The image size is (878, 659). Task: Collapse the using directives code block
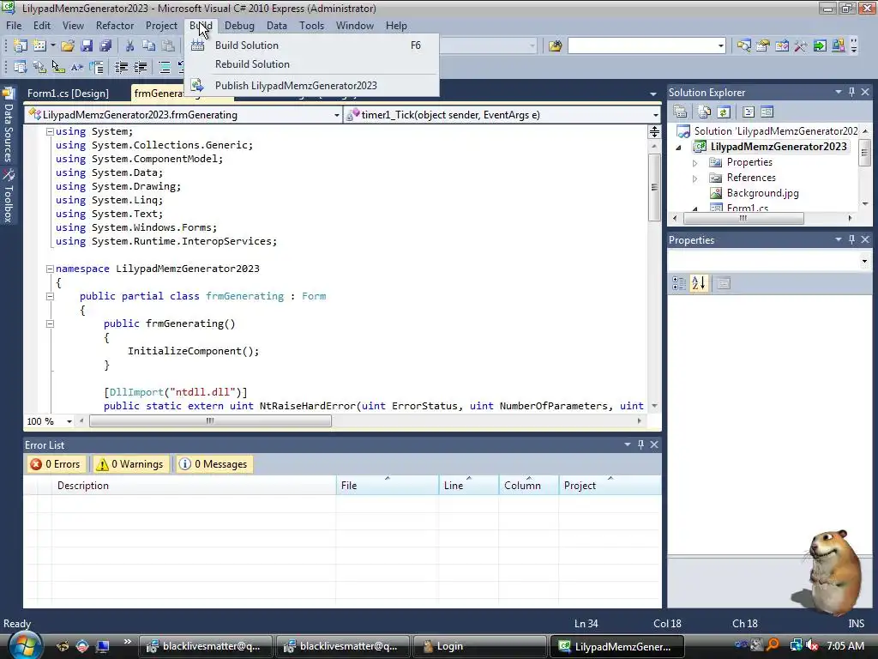coord(50,131)
